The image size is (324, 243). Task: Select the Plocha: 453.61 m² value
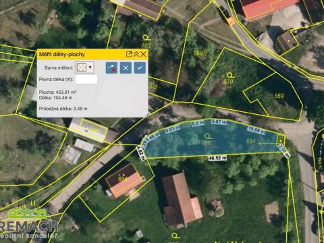(x=57, y=92)
